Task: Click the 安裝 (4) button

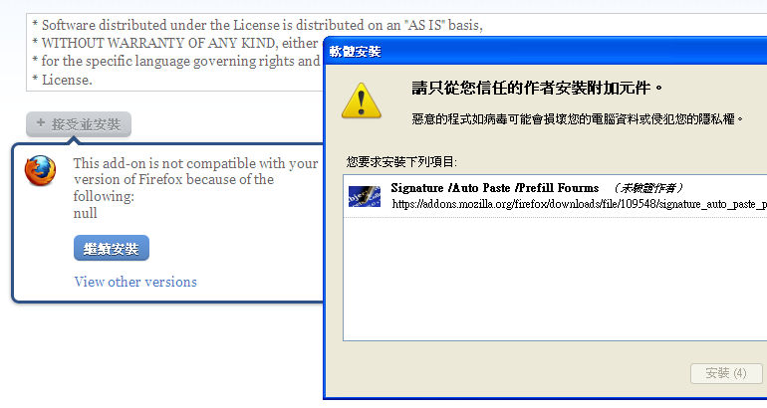Action: [726, 373]
